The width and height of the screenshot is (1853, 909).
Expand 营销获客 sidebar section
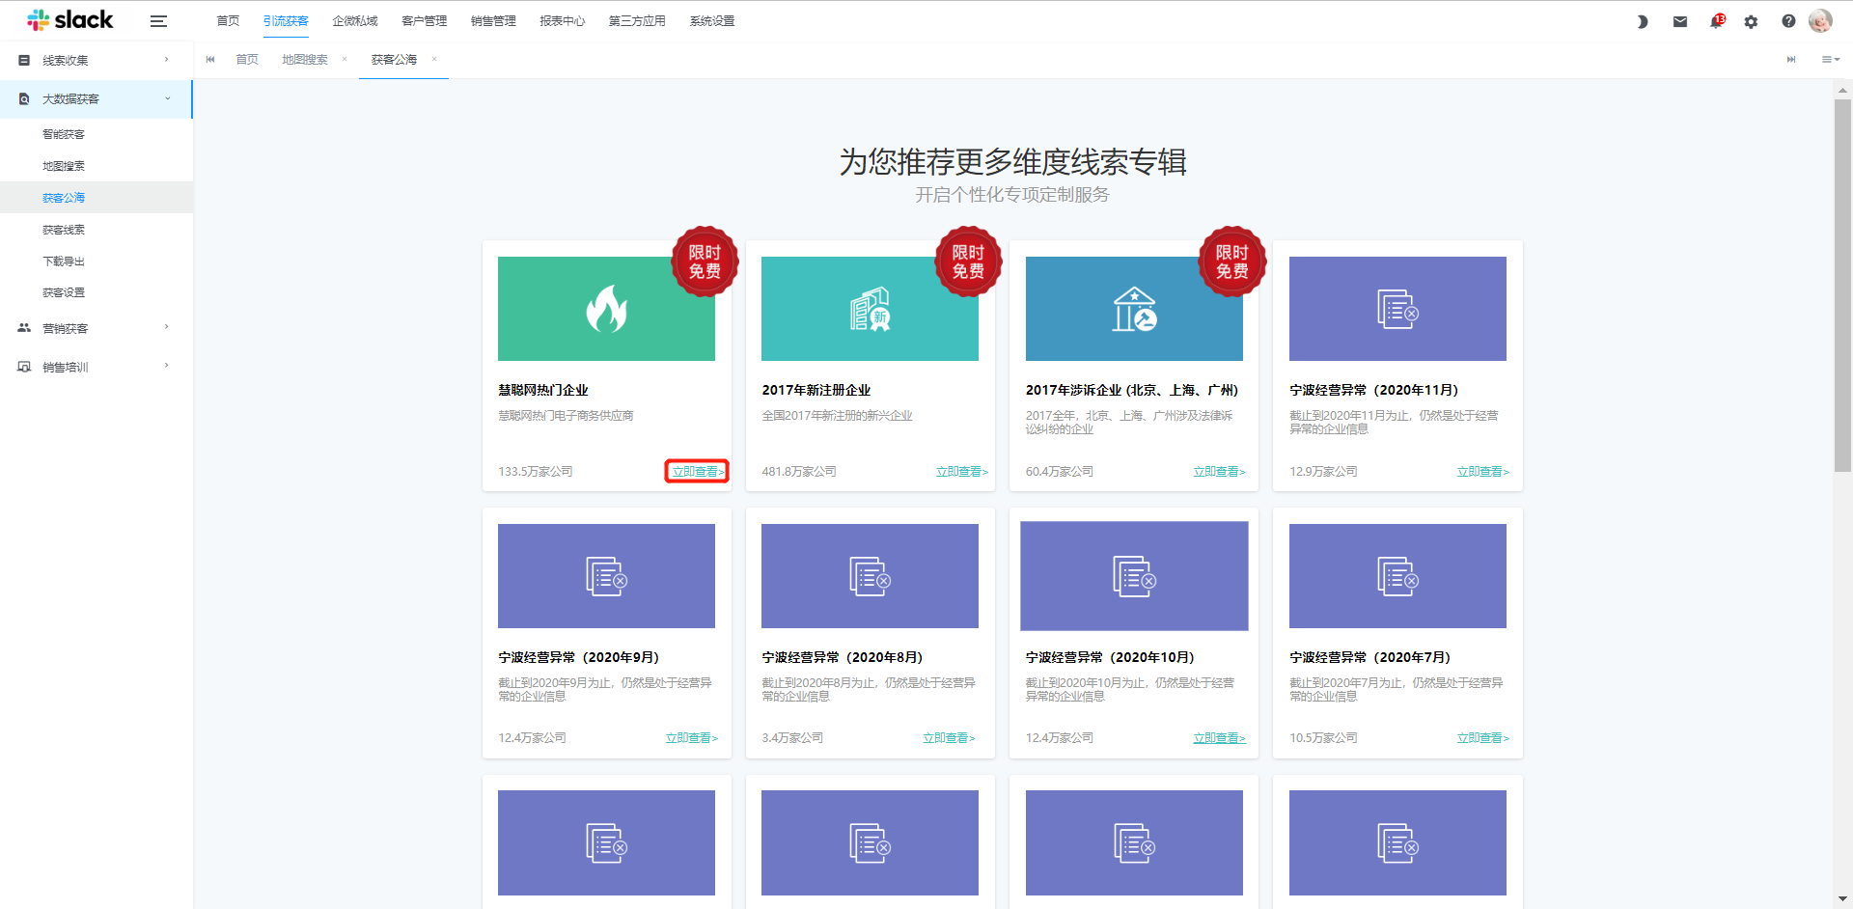tap(97, 328)
